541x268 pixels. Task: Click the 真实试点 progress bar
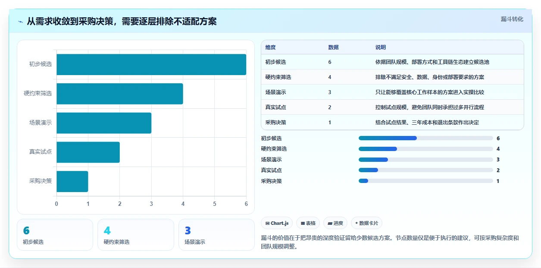coord(425,170)
